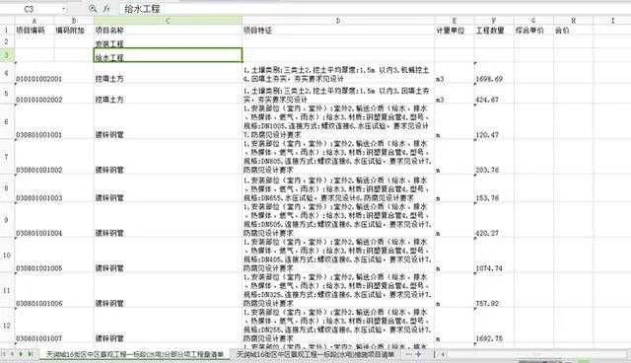Select column C header
631x363 pixels.
[168, 20]
